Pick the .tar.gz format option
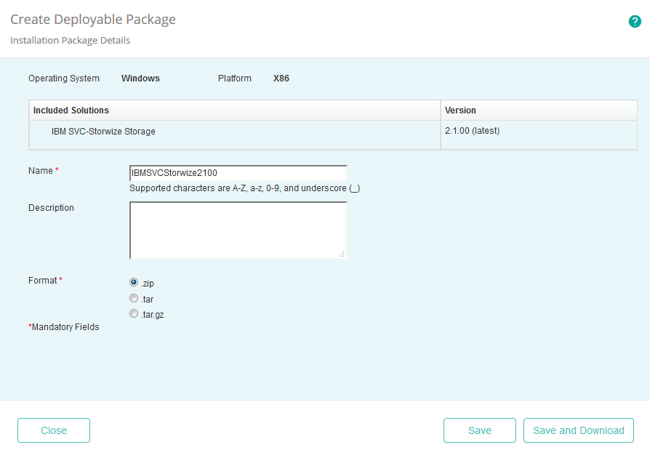The width and height of the screenshot is (650, 458). tap(134, 313)
